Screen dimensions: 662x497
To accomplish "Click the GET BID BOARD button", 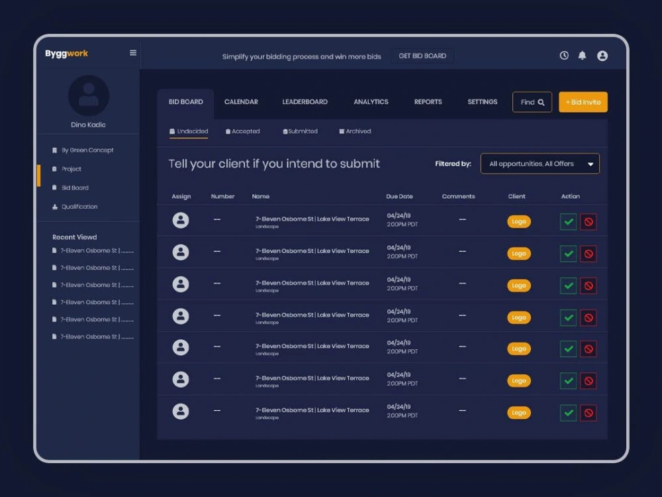I will tap(422, 56).
